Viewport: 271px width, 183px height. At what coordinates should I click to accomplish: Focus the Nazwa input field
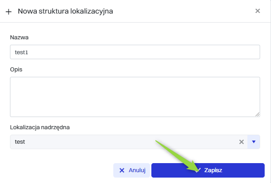tap(135, 52)
